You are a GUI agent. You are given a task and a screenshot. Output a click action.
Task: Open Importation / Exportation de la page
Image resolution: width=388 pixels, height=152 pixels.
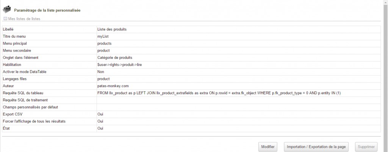pos(316,146)
